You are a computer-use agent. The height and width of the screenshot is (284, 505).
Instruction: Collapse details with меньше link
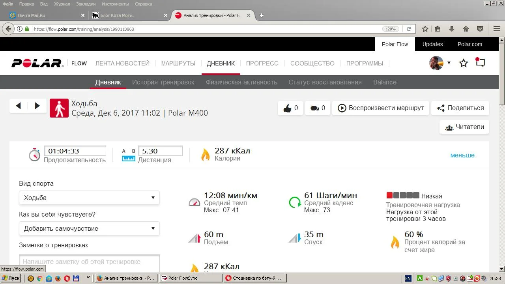462,155
